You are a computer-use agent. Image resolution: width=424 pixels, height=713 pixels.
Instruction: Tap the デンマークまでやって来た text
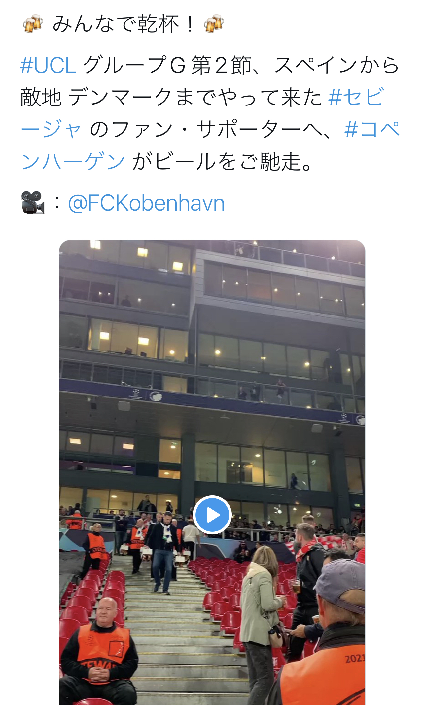tap(195, 98)
